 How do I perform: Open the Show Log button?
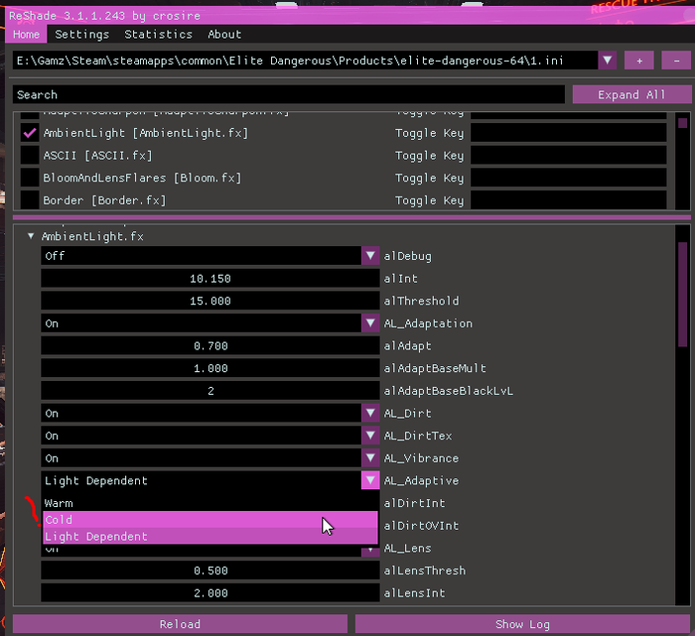[522, 624]
